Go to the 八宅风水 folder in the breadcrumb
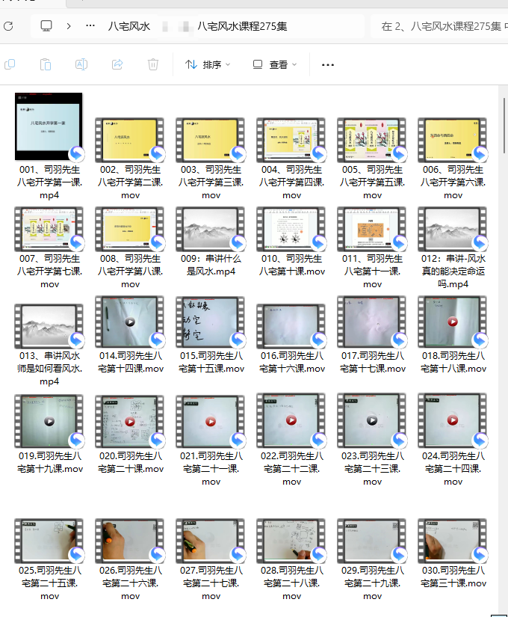Screen dimensions: 508x617 pyautogui.click(x=129, y=26)
